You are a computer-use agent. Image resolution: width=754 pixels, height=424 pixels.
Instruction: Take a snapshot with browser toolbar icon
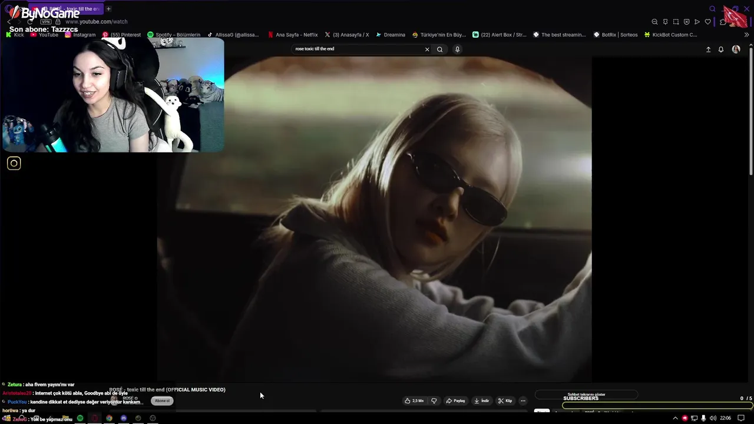[676, 22]
